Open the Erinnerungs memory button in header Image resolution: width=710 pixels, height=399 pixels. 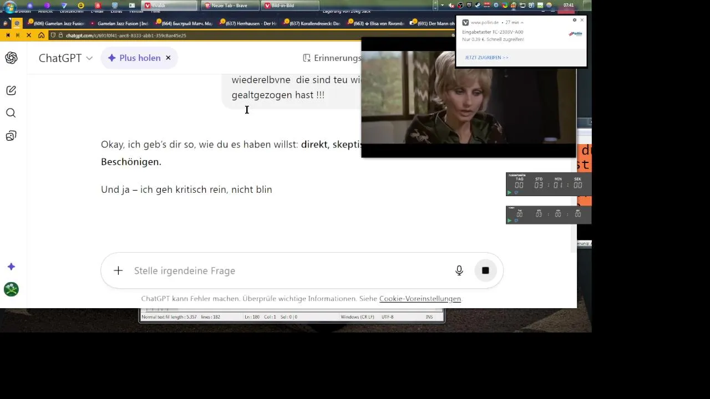click(x=332, y=58)
